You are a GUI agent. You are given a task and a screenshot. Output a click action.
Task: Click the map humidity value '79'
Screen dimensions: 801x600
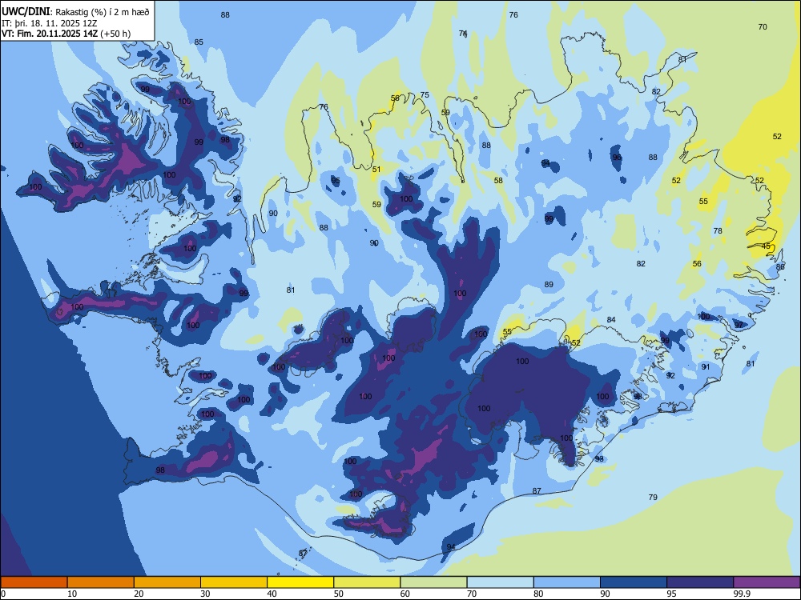tap(653, 497)
